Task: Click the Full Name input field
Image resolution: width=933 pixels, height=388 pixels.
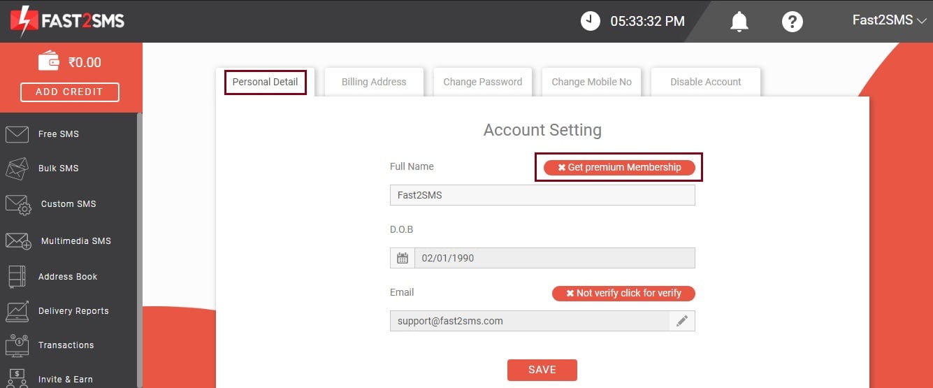Action: point(542,195)
